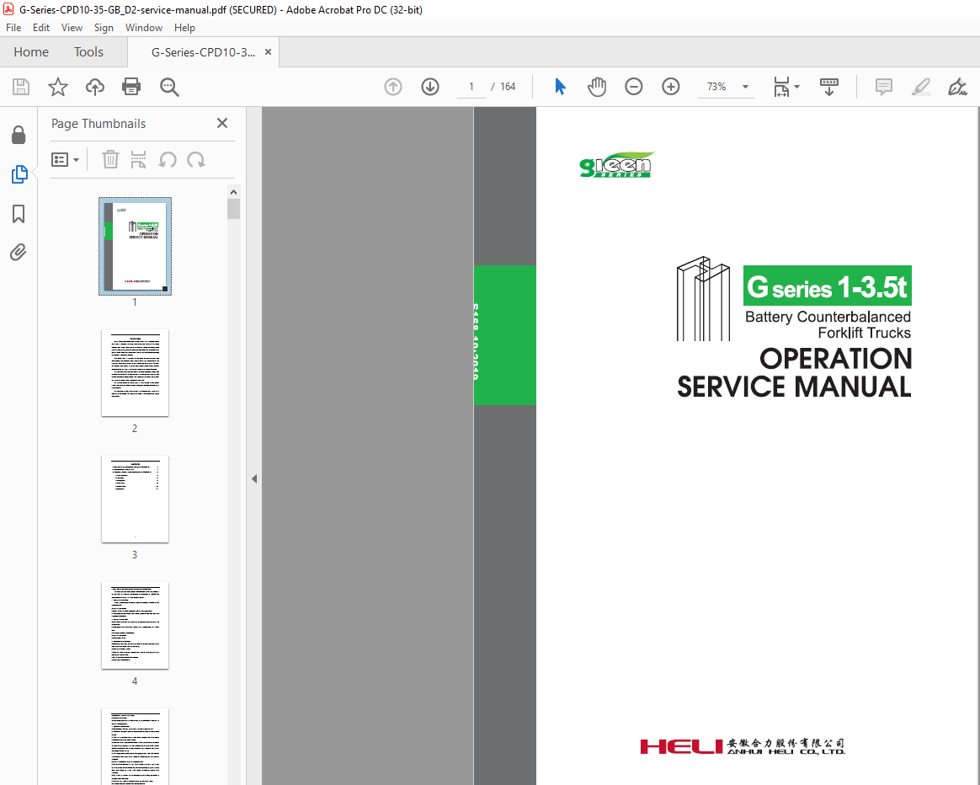Toggle Page Thumbnails panel icon
The height and width of the screenshot is (785, 980).
coord(19,174)
